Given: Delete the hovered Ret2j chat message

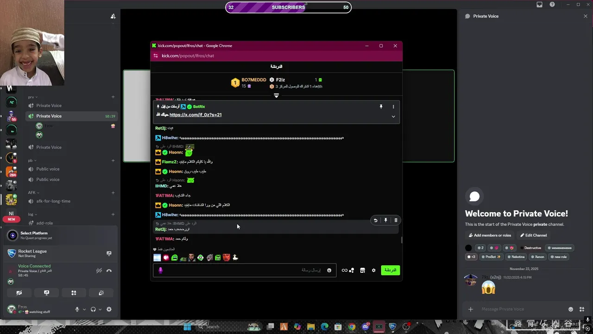Looking at the screenshot, I should tap(396, 220).
